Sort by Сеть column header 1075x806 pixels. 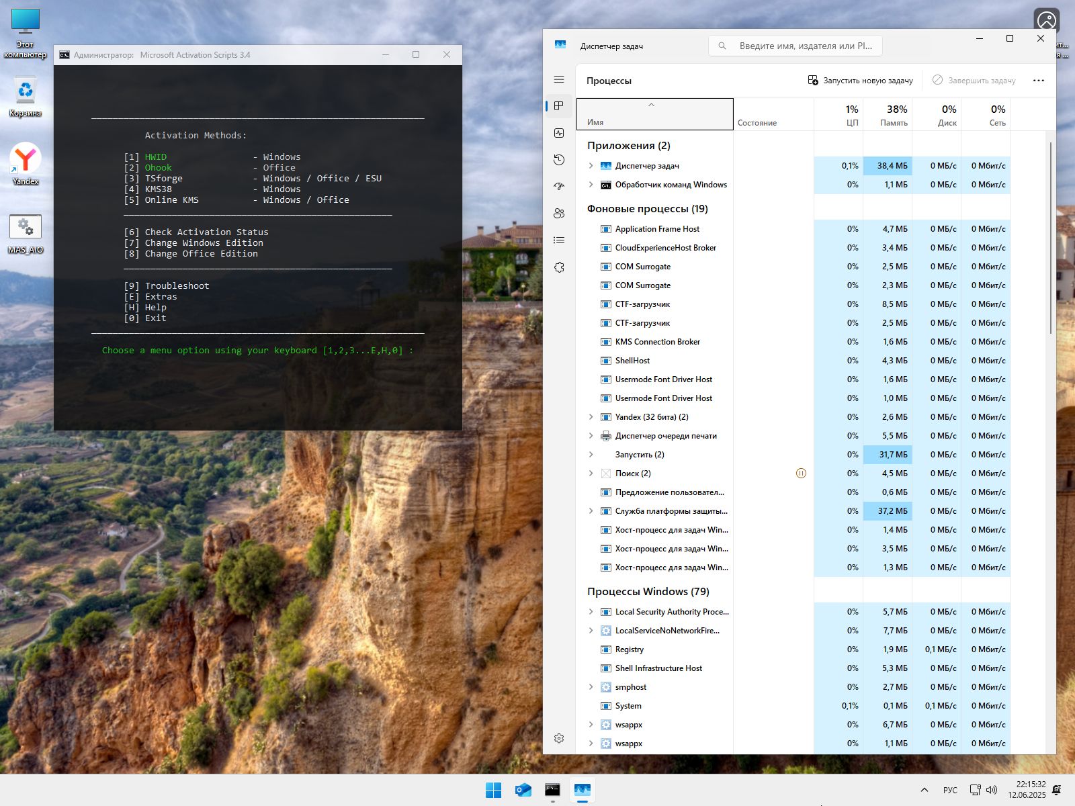986,114
